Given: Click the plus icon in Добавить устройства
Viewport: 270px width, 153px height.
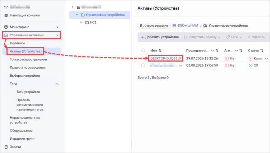Looking at the screenshot, I should tap(142, 37).
